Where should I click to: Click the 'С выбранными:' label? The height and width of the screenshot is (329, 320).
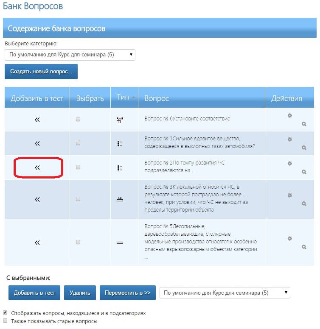pyautogui.click(x=28, y=278)
